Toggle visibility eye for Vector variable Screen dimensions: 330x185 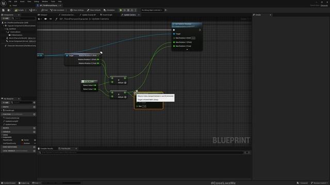(35, 140)
